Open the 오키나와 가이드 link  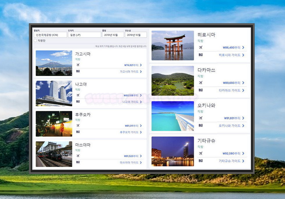230,126
